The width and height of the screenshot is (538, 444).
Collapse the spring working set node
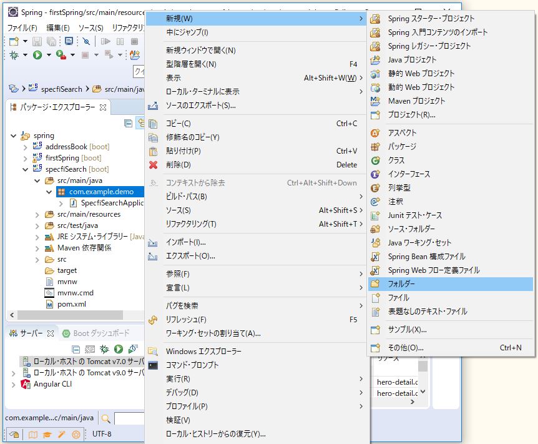13,136
